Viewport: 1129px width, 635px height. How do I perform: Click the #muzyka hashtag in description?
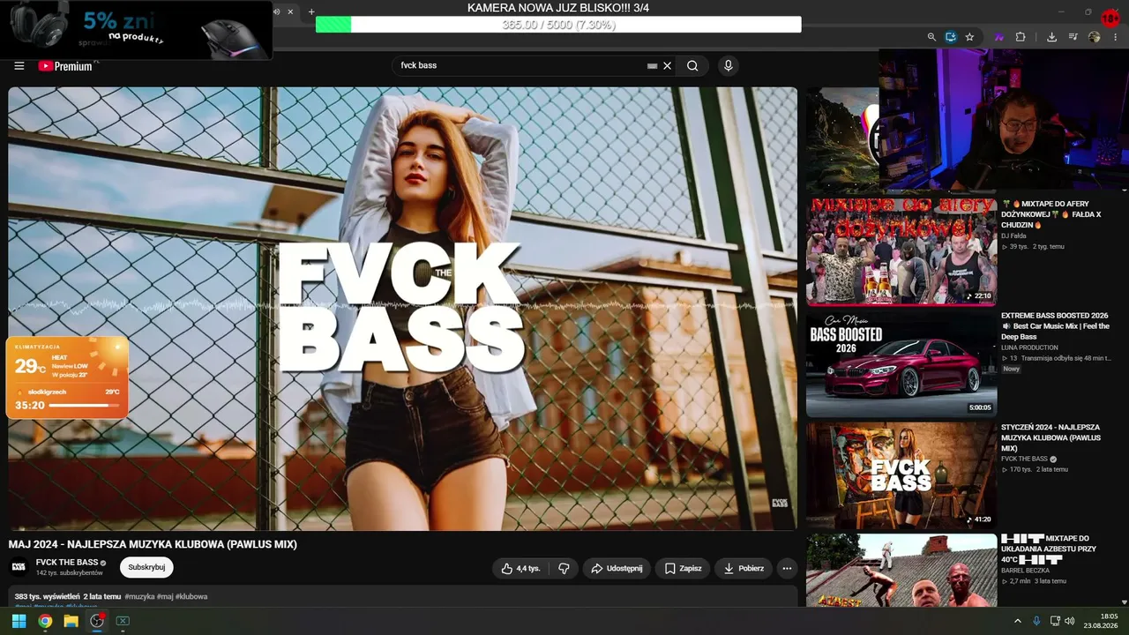point(139,596)
